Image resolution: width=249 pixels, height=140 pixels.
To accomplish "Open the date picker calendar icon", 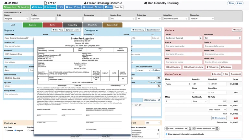I will pos(159,78).
